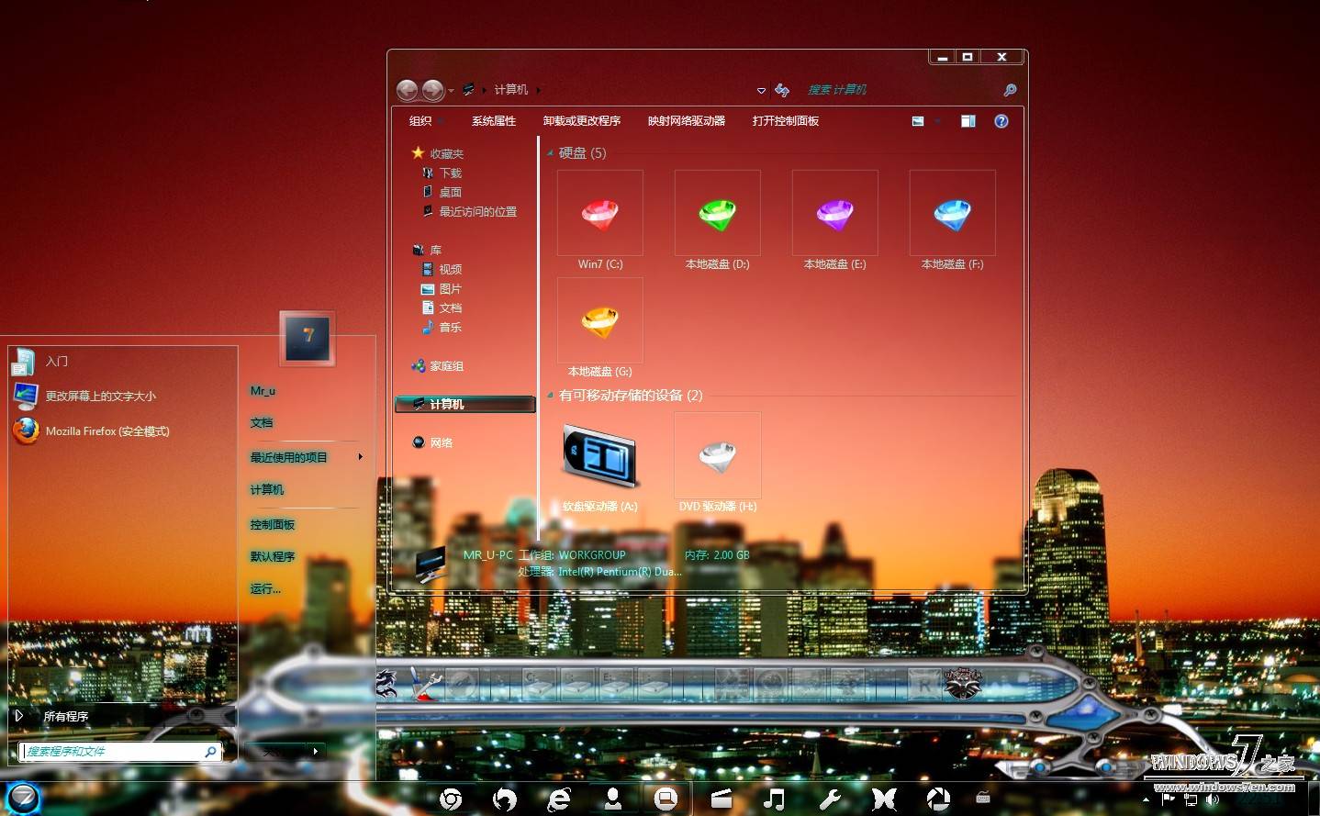Click the Start menu search box
This screenshot has width=1320, height=816.
pyautogui.click(x=115, y=752)
